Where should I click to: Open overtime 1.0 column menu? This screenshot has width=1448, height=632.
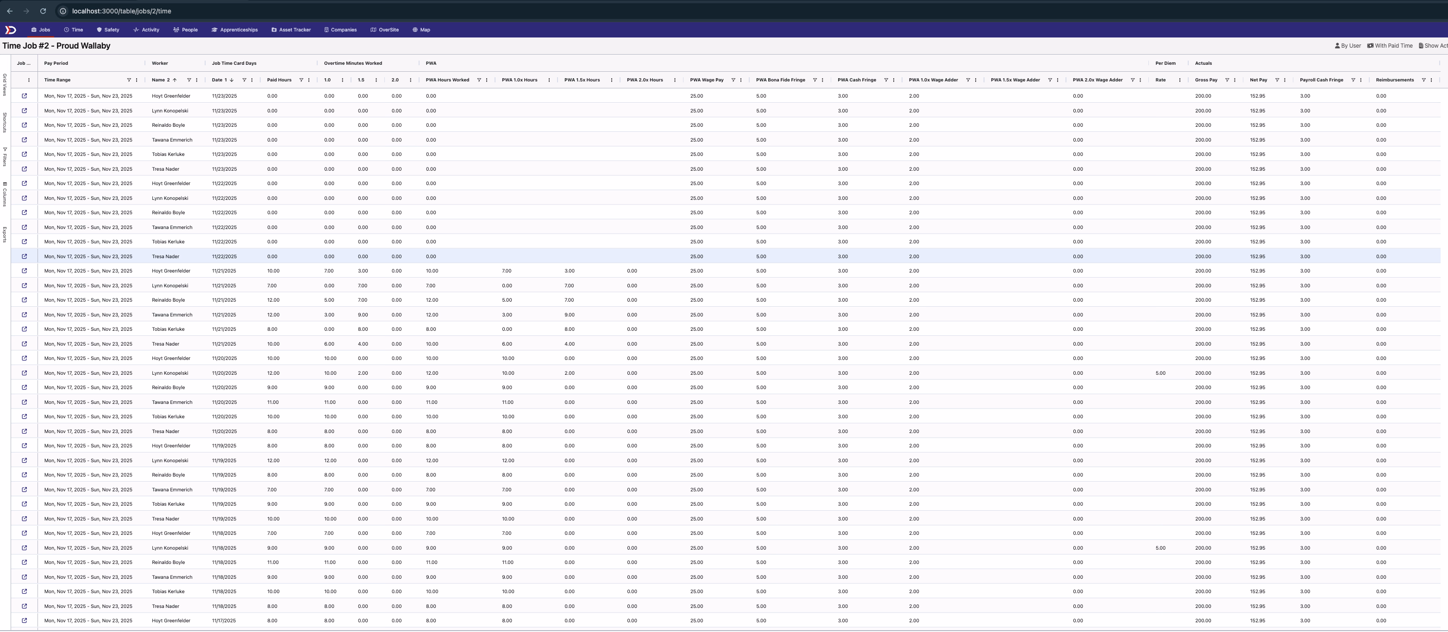[342, 80]
